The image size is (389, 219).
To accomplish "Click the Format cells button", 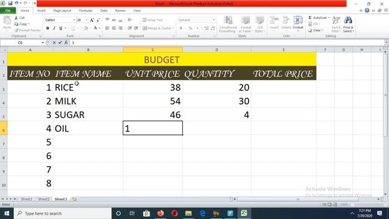I will [298, 24].
